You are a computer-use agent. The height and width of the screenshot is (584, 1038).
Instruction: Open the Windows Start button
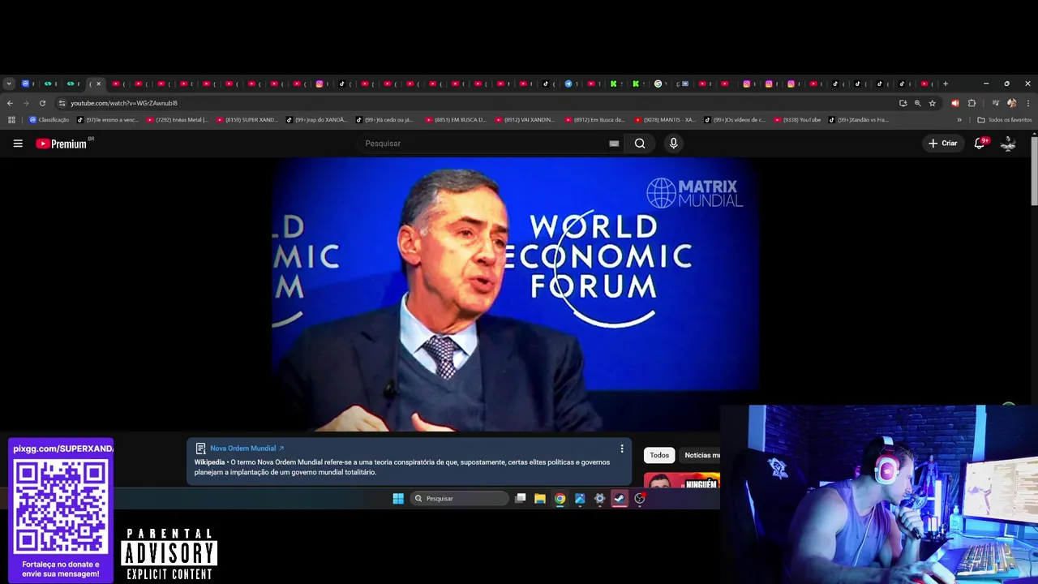click(398, 499)
